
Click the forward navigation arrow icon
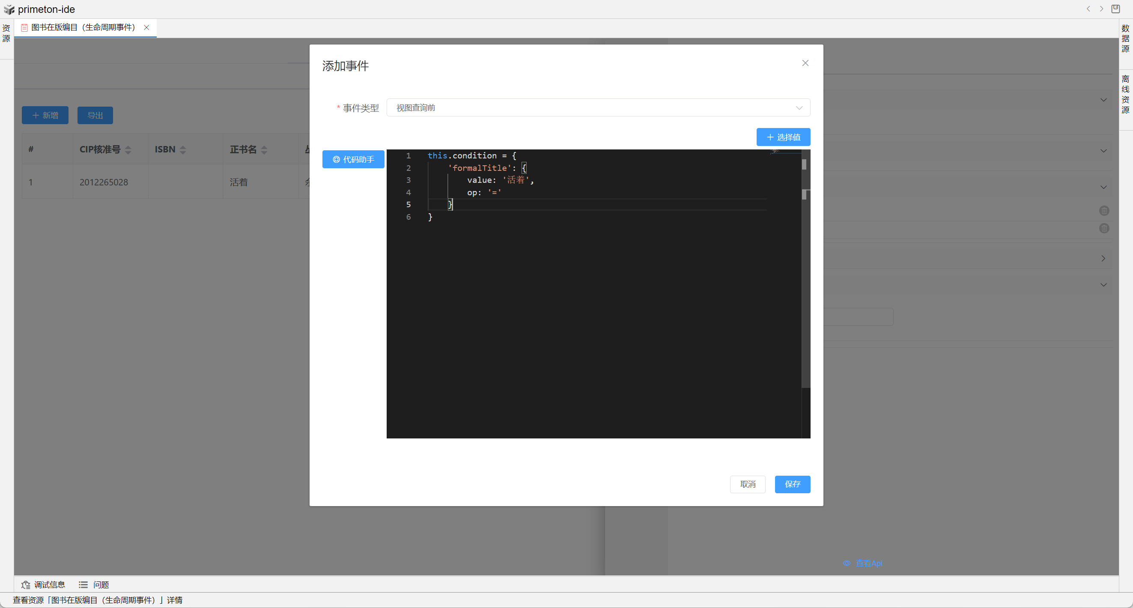[x=1101, y=9]
